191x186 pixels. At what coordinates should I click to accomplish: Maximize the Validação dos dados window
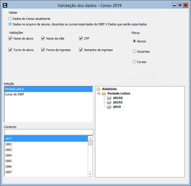tap(180, 5)
